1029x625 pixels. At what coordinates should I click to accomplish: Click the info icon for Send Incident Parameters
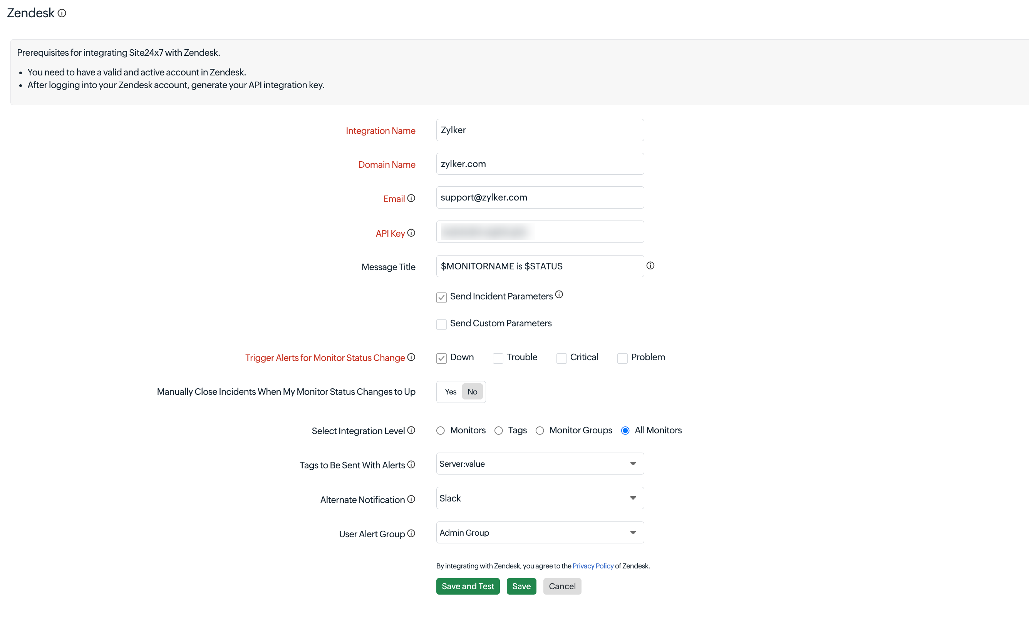tap(559, 294)
